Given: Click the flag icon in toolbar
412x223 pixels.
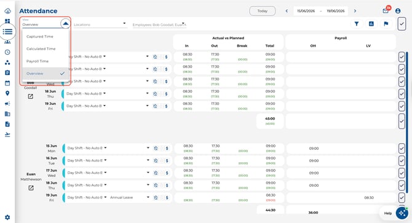Looking at the screenshot, I should tap(386, 24).
